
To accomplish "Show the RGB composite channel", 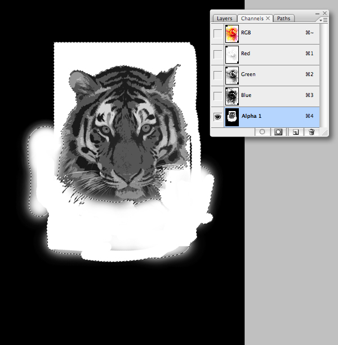I will [x=217, y=34].
